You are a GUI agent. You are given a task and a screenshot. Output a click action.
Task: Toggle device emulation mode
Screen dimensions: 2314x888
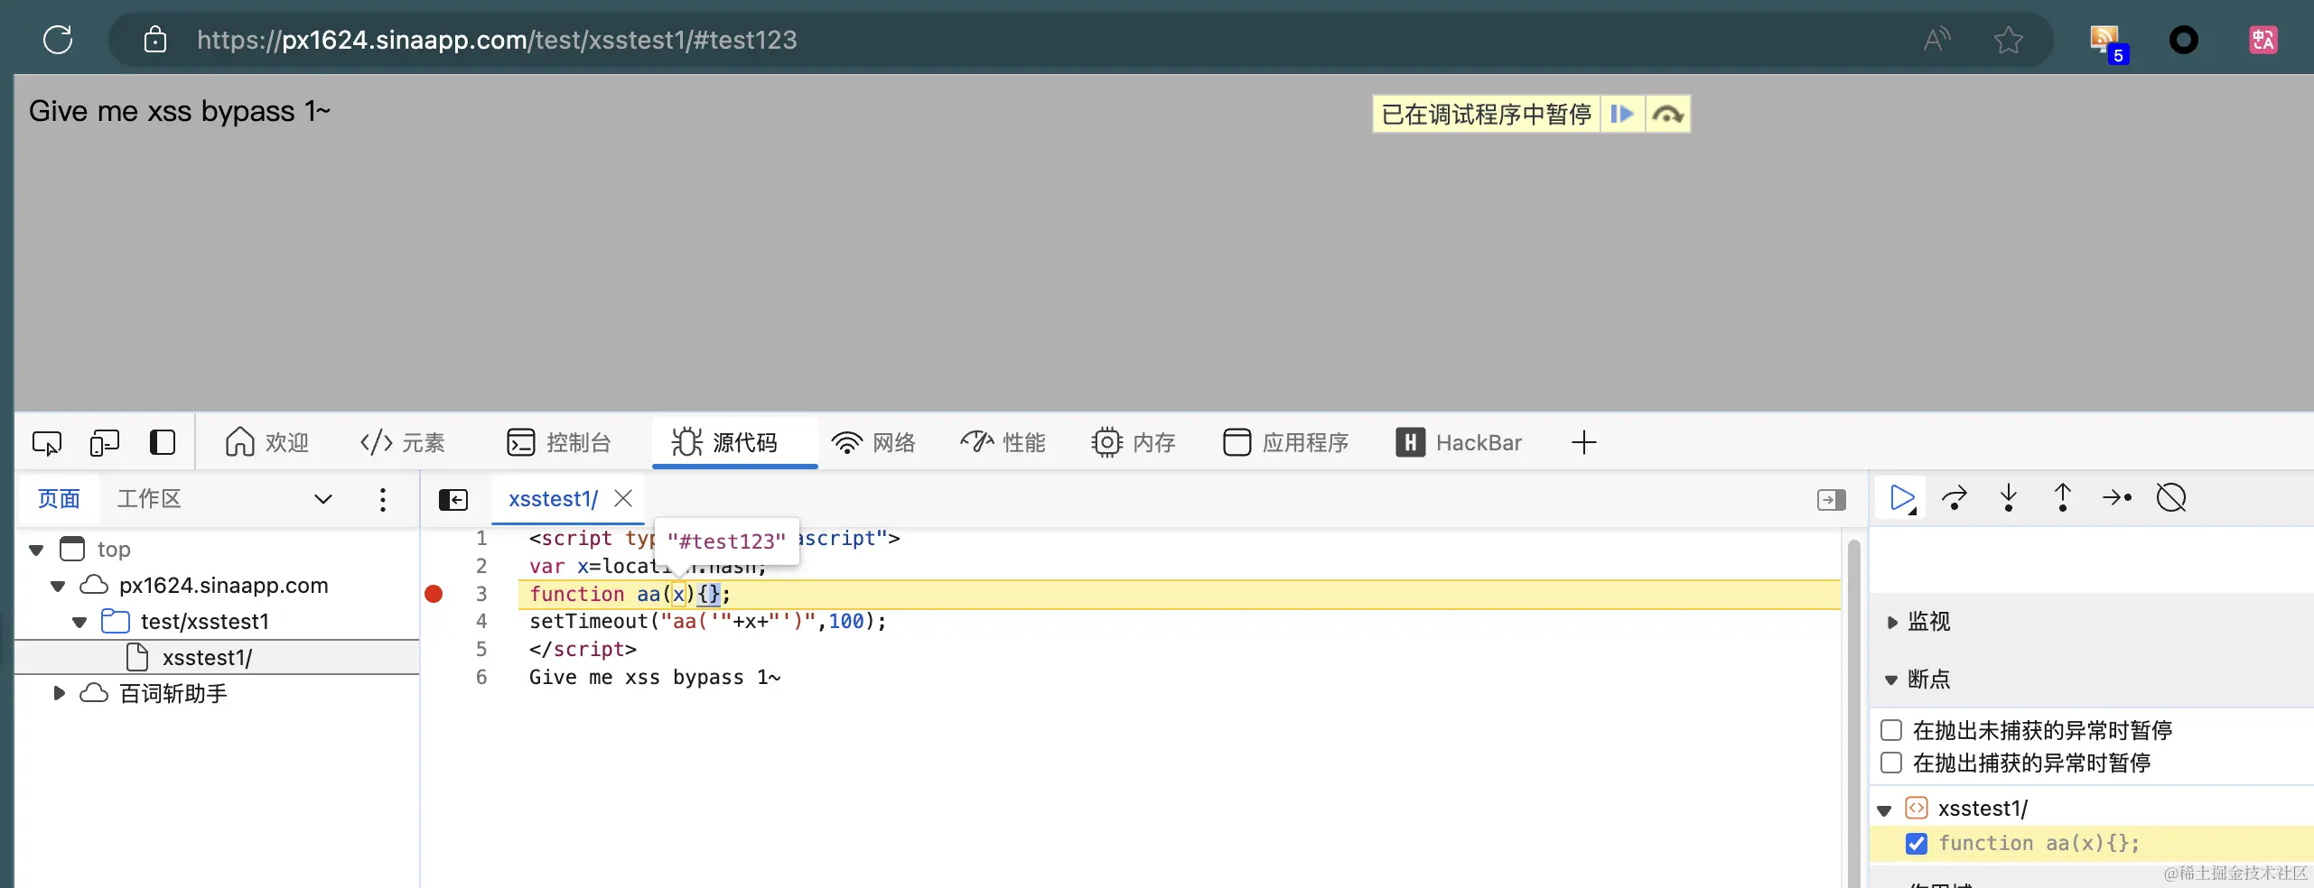coord(105,443)
